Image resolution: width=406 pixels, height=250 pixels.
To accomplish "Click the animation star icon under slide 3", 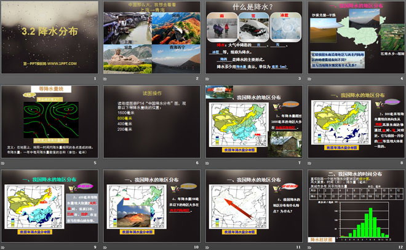I will [207, 79].
